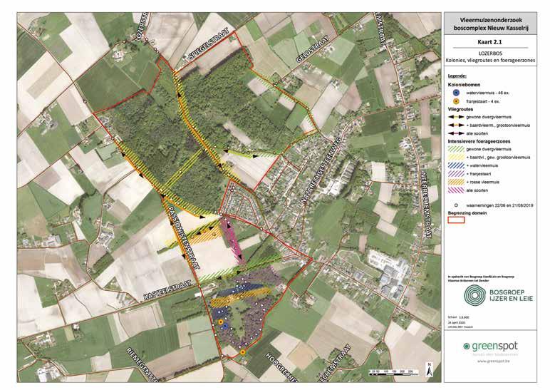Click 'waarnemingen 22/06 en 21/08/2019' label
The image size is (550, 390).
click(x=499, y=205)
